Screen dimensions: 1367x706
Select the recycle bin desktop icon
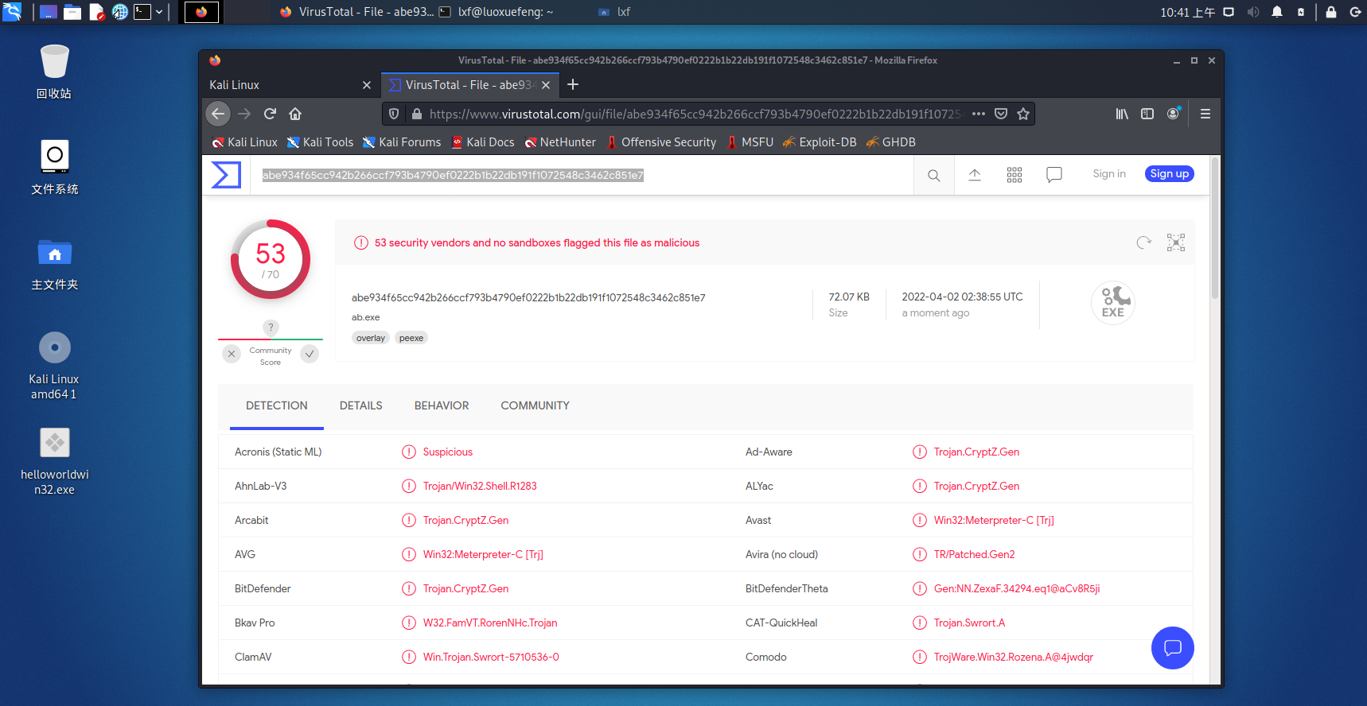(54, 72)
